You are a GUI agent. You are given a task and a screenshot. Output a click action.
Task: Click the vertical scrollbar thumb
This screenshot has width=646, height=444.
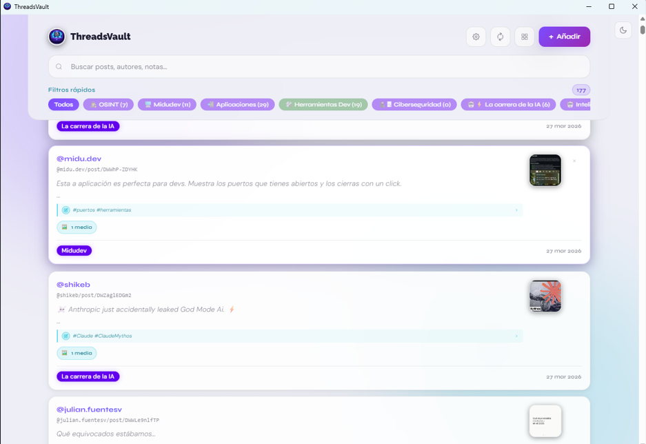(x=643, y=30)
